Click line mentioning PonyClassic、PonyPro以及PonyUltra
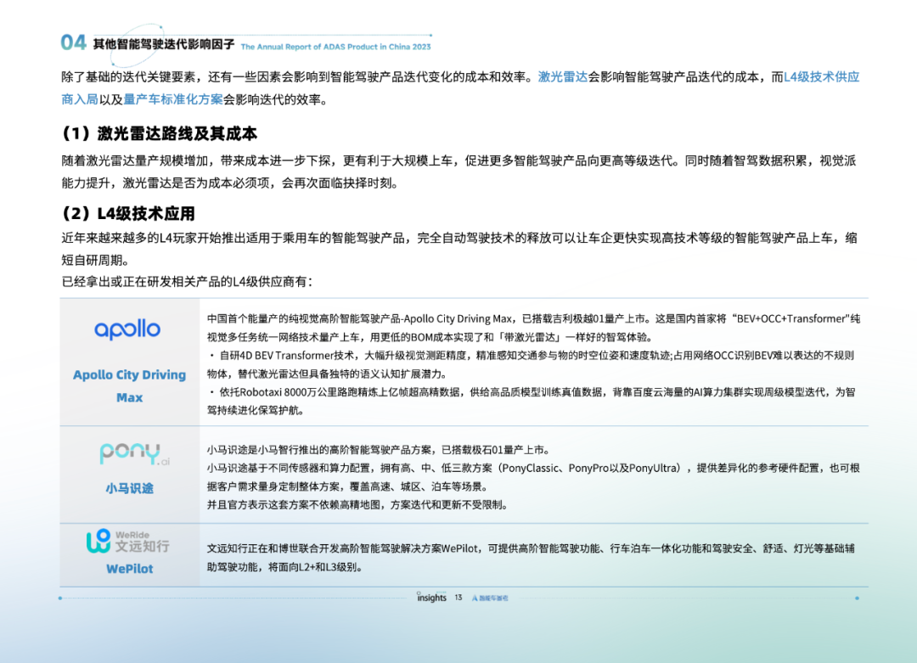 pos(533,468)
